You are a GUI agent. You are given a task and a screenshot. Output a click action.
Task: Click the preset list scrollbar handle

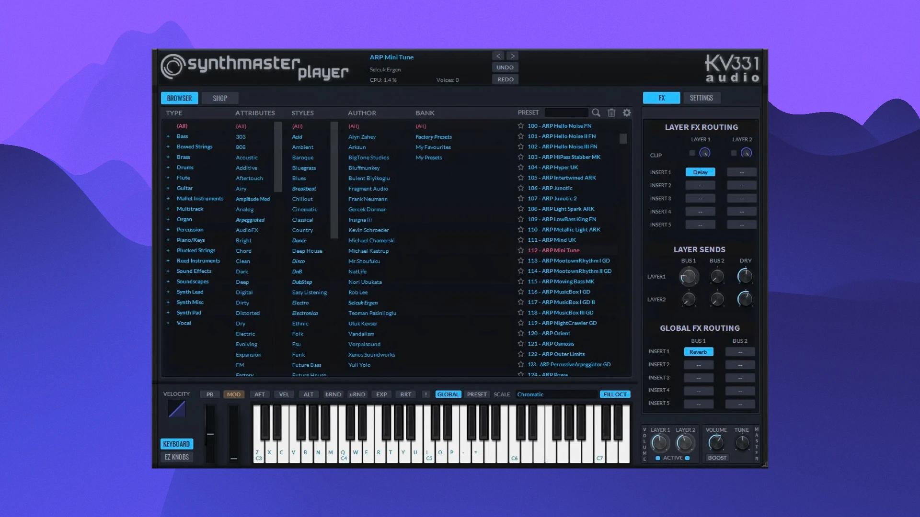tap(623, 139)
